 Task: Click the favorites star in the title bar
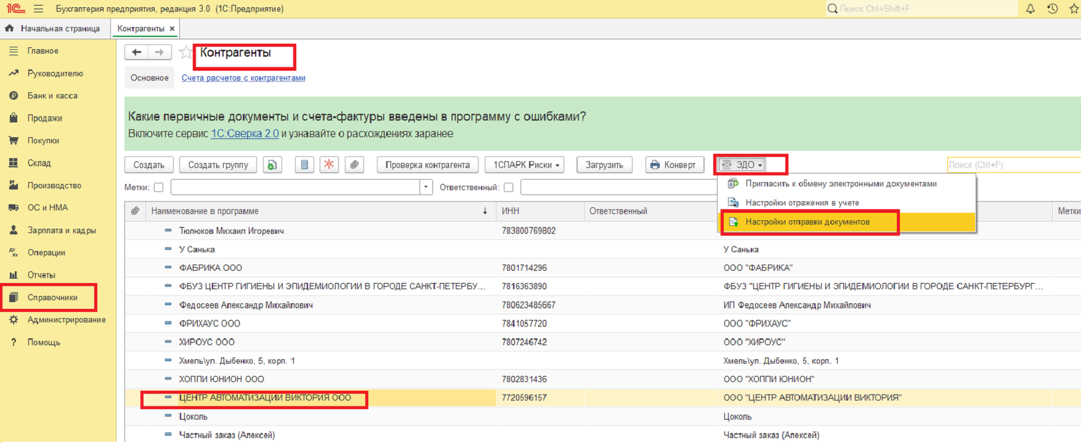(x=1075, y=9)
